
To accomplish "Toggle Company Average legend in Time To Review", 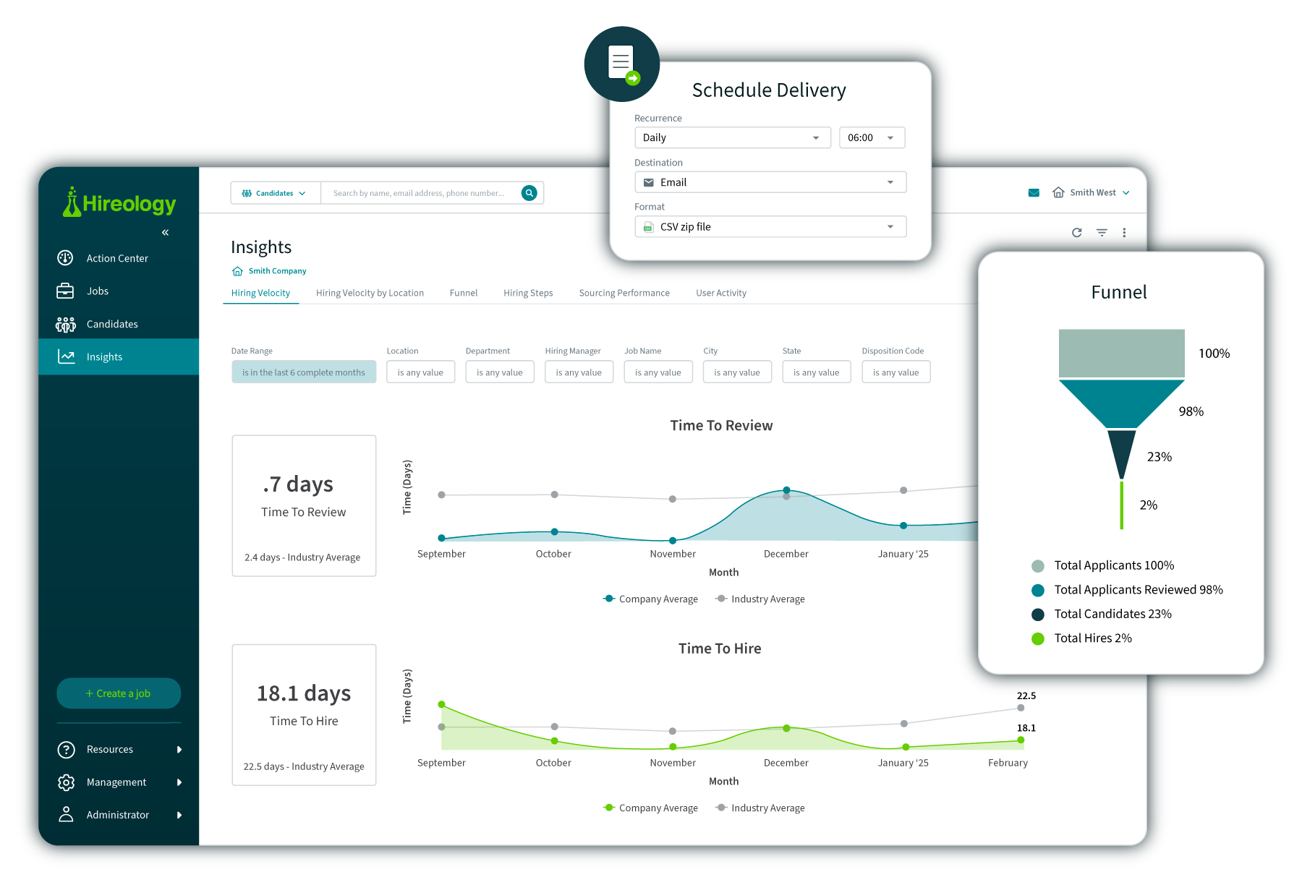I will pos(650,599).
